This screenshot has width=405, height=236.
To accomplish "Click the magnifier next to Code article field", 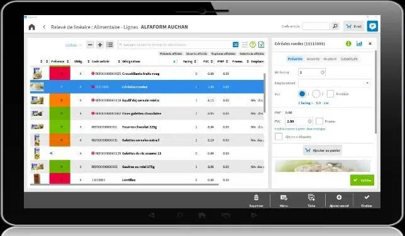I will point(335,26).
